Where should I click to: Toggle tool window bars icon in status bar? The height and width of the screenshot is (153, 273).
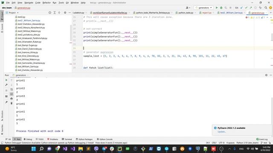pyautogui.click(x=2, y=143)
